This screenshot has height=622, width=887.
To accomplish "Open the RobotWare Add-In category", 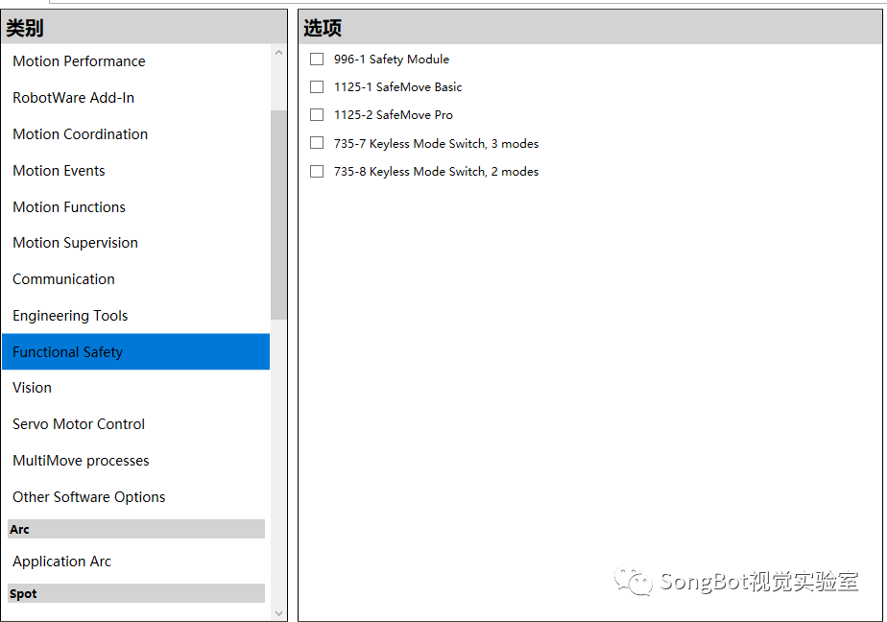I will point(135,98).
